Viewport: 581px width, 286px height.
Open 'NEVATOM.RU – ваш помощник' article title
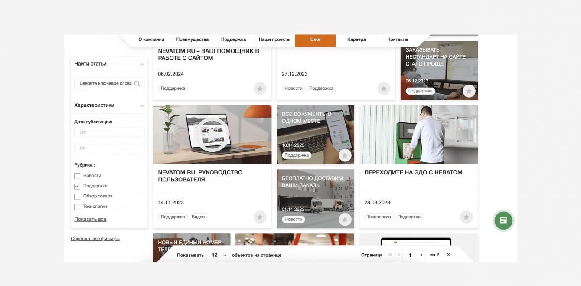coord(209,54)
